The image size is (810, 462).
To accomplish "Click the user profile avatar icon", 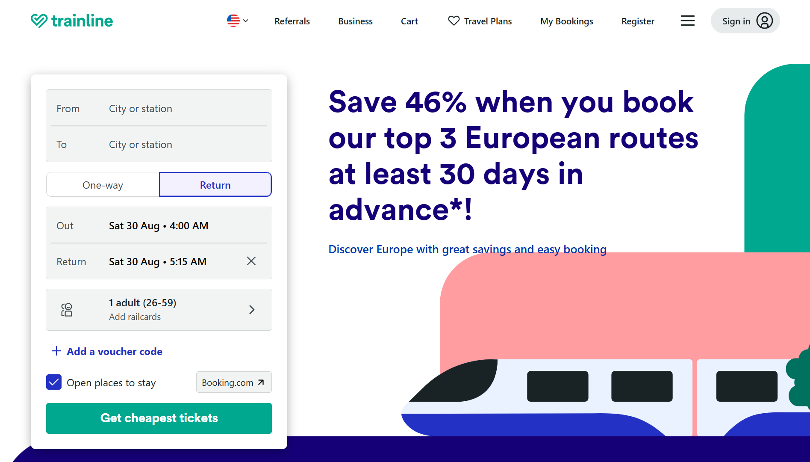I will [764, 21].
